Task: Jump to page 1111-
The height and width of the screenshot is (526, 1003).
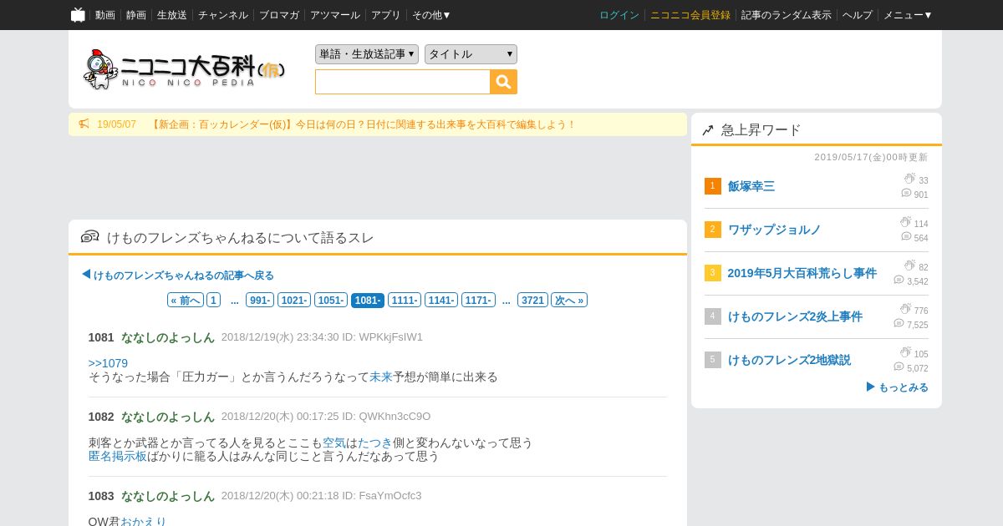Action: [405, 301]
